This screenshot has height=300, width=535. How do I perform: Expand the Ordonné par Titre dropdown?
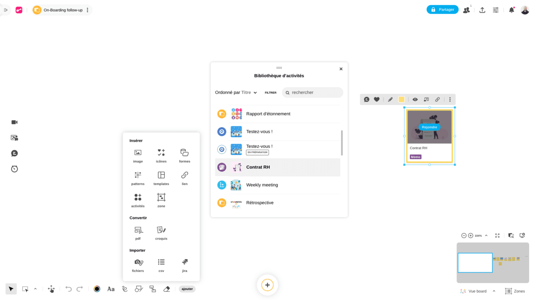[236, 92]
